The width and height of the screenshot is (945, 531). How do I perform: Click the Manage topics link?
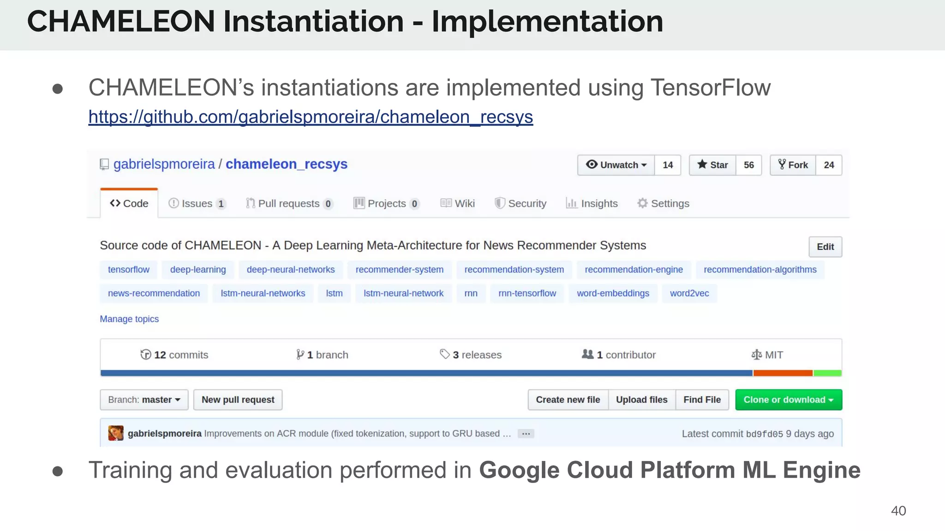click(129, 319)
